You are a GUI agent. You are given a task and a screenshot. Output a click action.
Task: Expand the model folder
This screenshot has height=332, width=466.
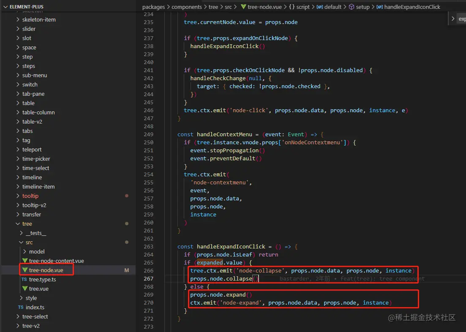coord(25,251)
